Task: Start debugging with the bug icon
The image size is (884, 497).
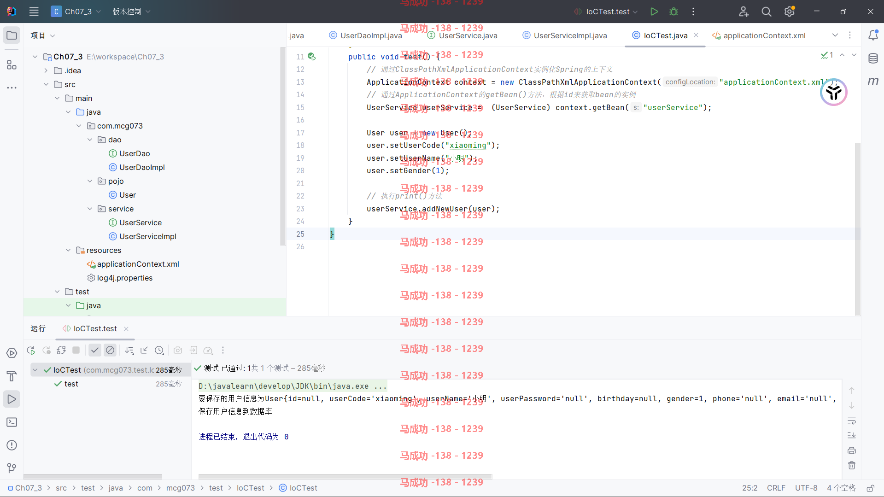Action: click(673, 12)
